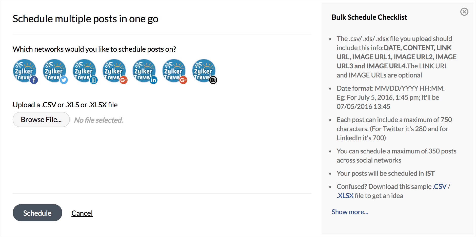Cancel the bulk scheduling
The height and width of the screenshot is (237, 476).
pyautogui.click(x=82, y=213)
